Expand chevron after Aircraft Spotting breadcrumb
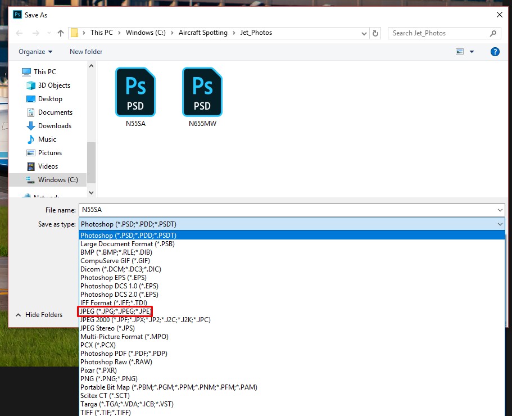The image size is (512, 416). [234, 33]
